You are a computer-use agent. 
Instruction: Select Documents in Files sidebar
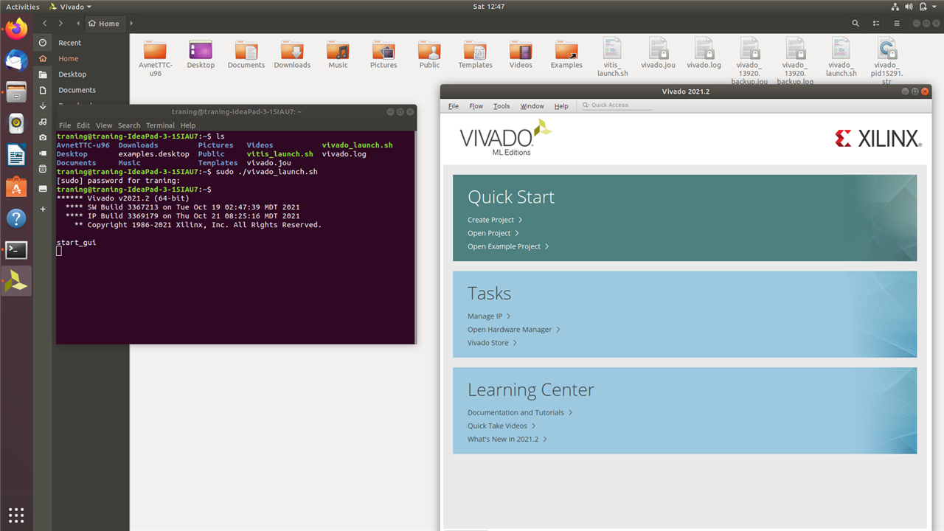click(77, 89)
